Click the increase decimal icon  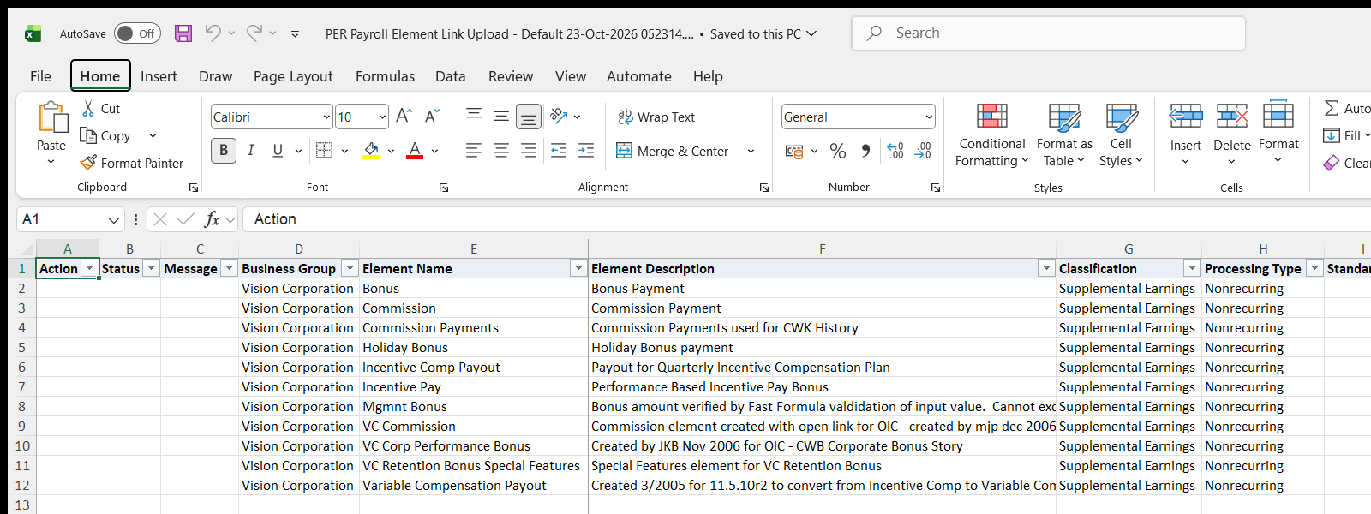coord(895,151)
